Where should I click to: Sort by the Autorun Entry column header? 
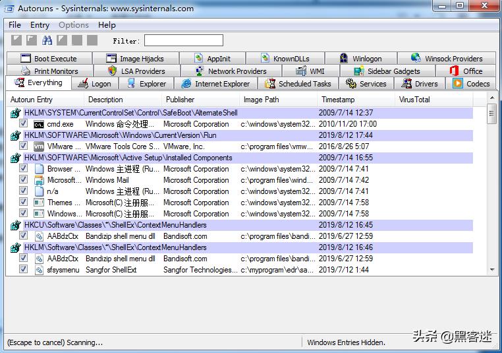45,100
